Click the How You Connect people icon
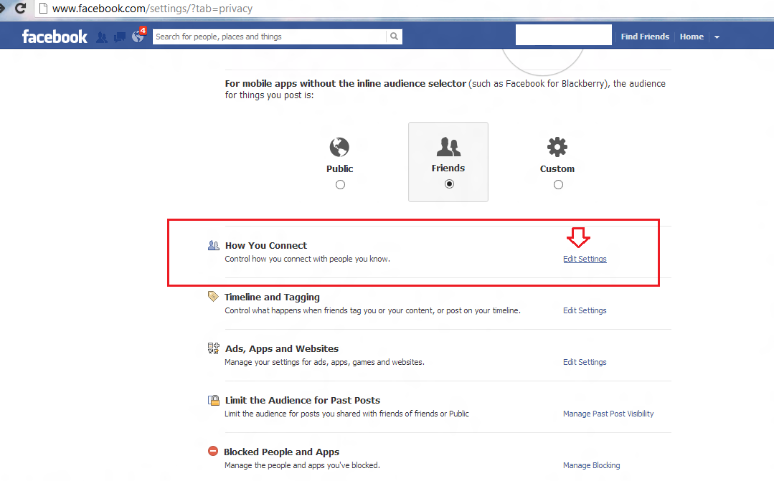This screenshot has height=481, width=774. pyautogui.click(x=213, y=245)
